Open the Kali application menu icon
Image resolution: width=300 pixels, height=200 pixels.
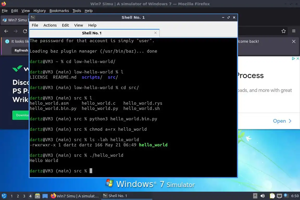[x=4, y=196]
